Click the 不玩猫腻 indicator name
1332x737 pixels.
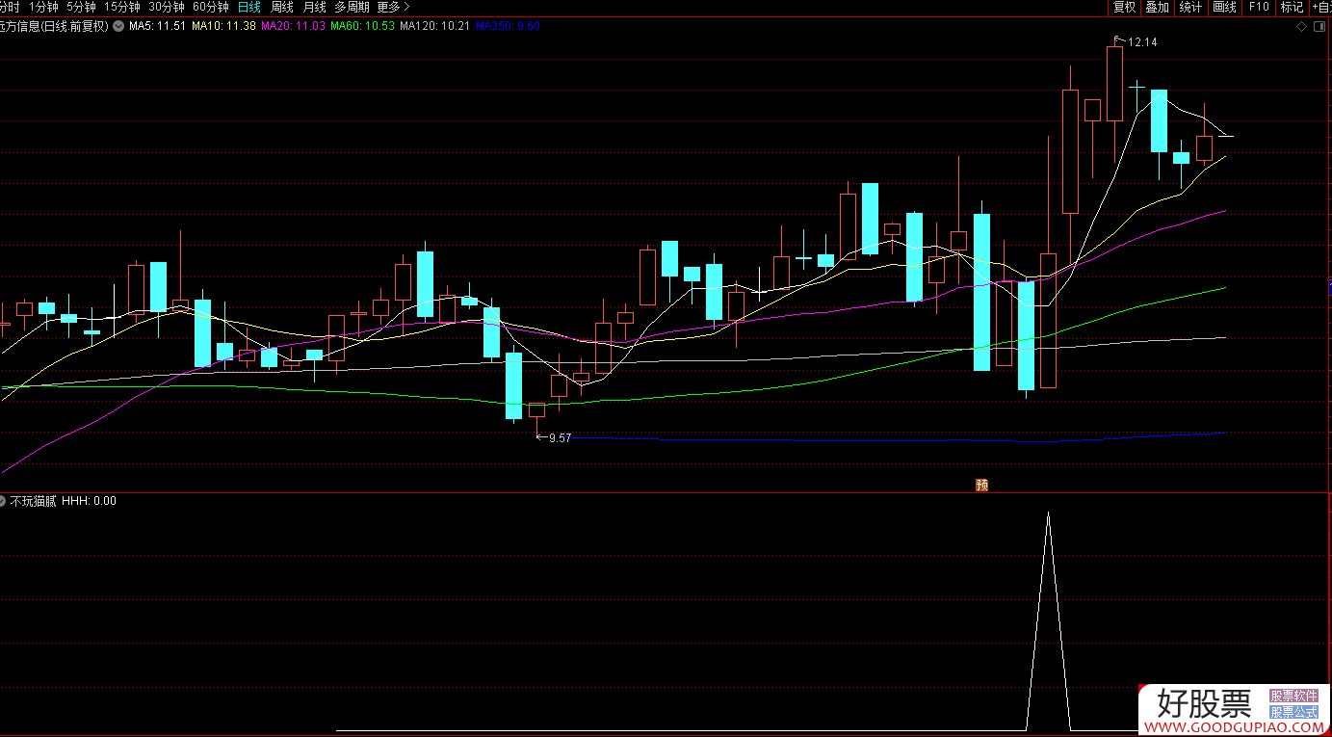(34, 501)
